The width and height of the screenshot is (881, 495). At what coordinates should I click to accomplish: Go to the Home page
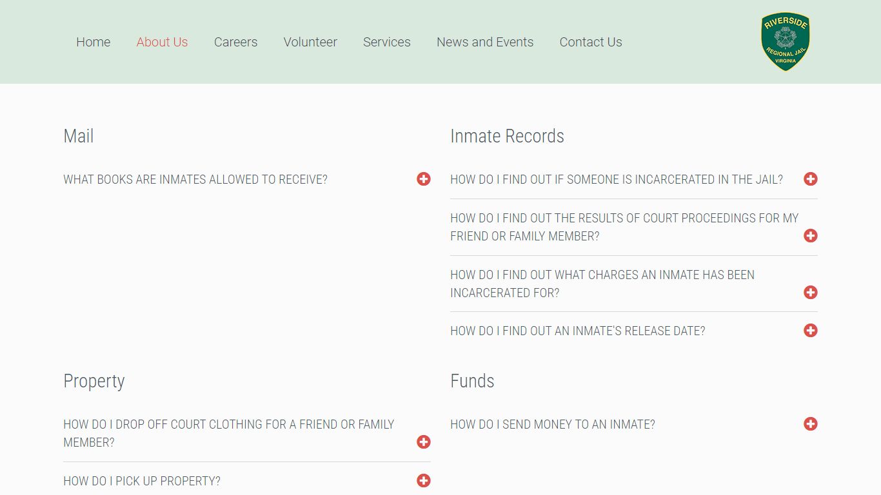coord(94,42)
